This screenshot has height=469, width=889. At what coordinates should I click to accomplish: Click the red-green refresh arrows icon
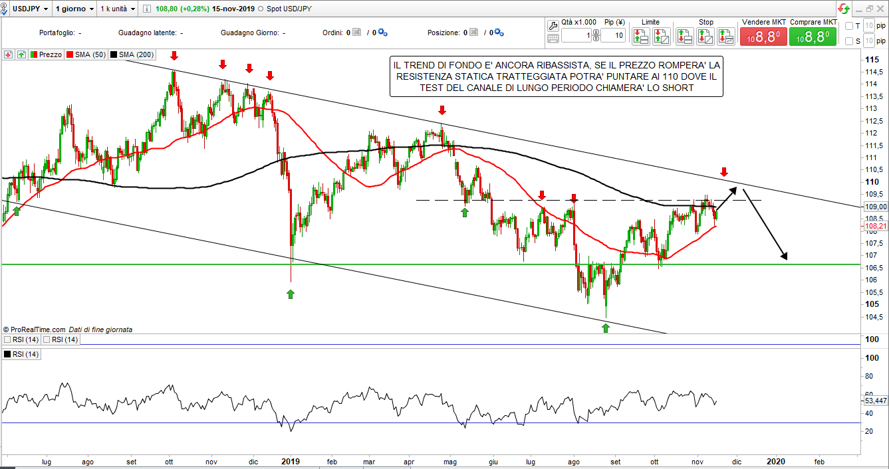(x=844, y=9)
